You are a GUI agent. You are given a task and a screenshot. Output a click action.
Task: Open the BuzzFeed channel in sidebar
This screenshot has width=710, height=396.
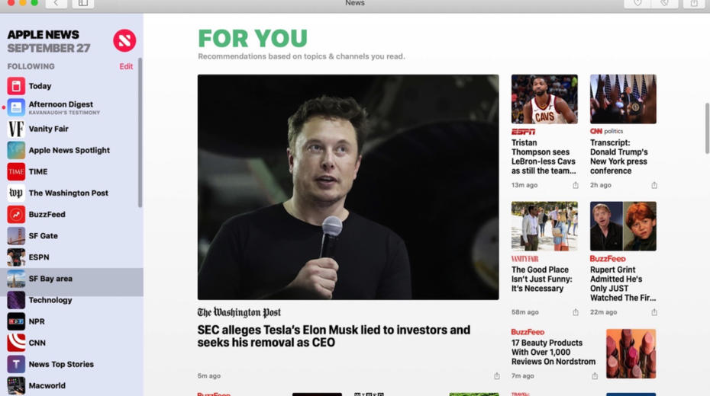tap(72, 215)
